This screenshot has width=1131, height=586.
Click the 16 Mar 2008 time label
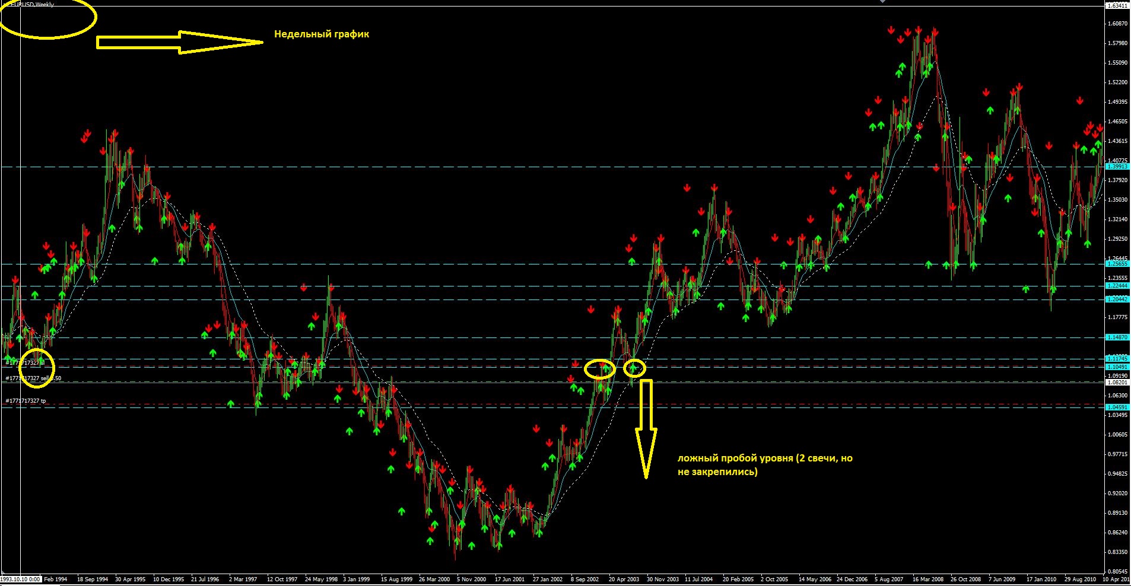point(928,579)
